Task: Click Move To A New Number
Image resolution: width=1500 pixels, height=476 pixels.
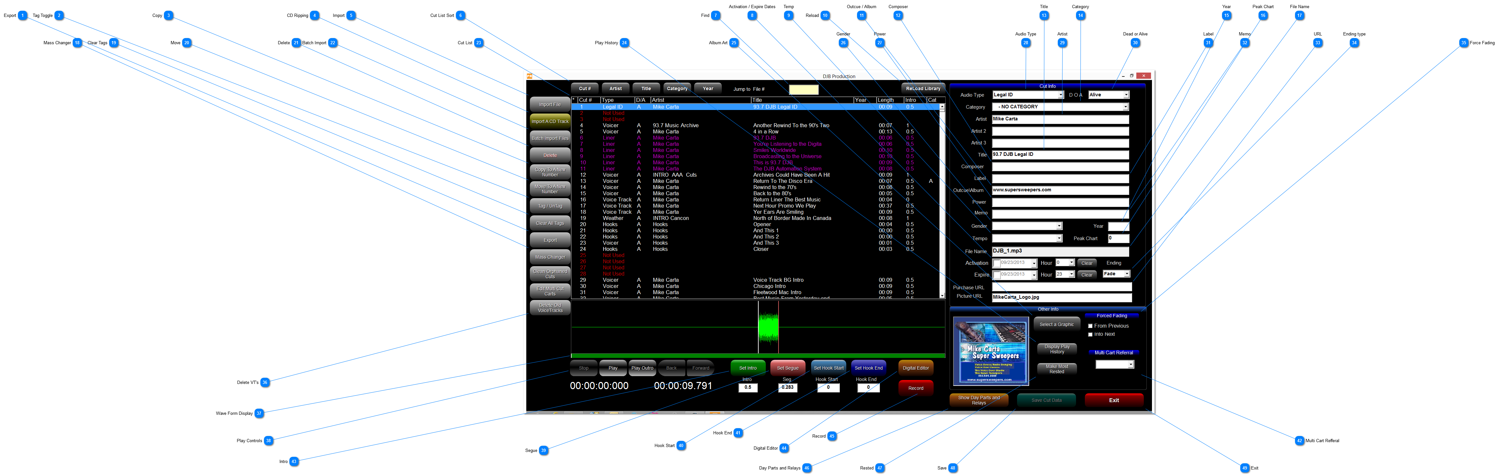Action: (550, 189)
